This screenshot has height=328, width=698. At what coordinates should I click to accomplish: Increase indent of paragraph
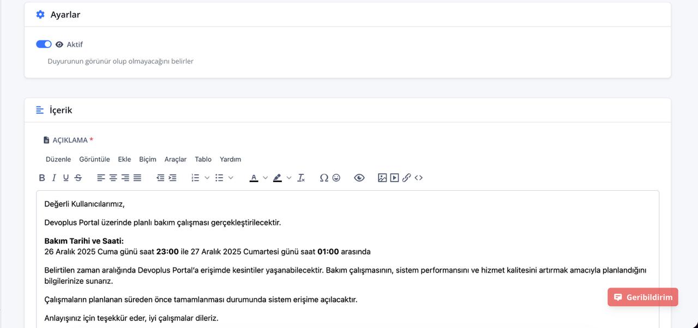coord(172,178)
